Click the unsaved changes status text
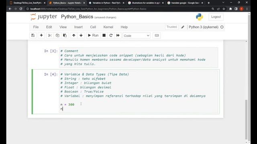 (x=105, y=17)
